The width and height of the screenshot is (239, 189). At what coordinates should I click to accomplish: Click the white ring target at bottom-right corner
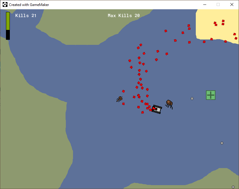click(233, 187)
